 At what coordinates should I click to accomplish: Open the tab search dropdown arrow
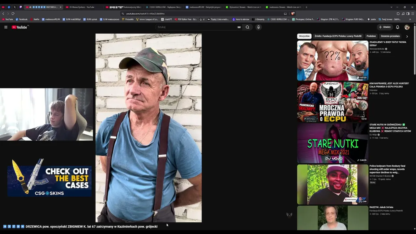391,7
